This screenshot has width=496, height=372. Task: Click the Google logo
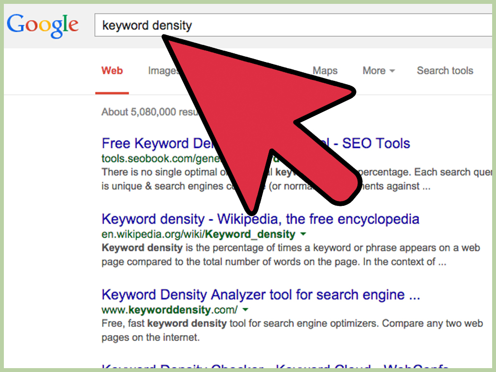(43, 25)
